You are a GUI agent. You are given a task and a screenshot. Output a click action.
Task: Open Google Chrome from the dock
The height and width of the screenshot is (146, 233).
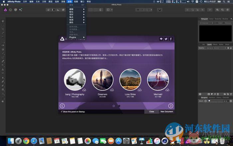point(26,141)
